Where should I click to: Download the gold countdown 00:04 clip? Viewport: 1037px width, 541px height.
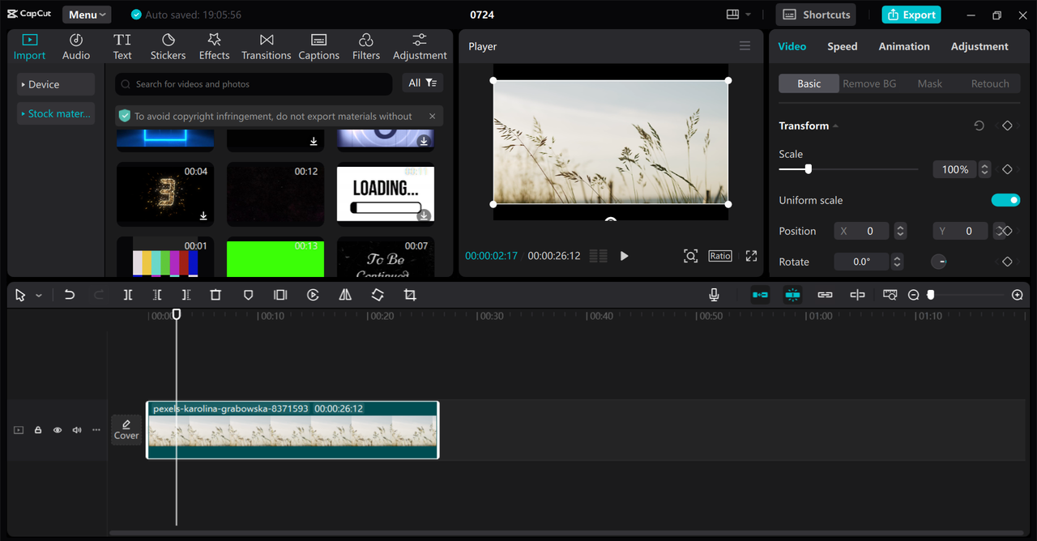click(x=203, y=216)
